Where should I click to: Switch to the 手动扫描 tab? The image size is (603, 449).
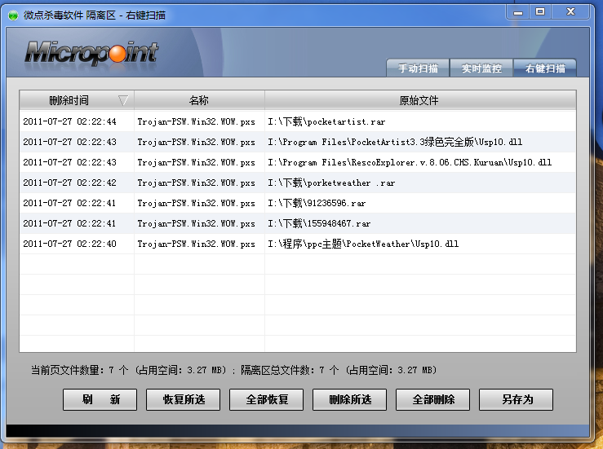click(x=419, y=68)
